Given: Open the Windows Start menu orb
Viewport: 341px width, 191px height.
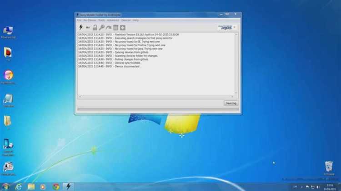Looking at the screenshot, I should [6, 186].
